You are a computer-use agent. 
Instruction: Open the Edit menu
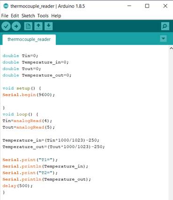click(15, 15)
